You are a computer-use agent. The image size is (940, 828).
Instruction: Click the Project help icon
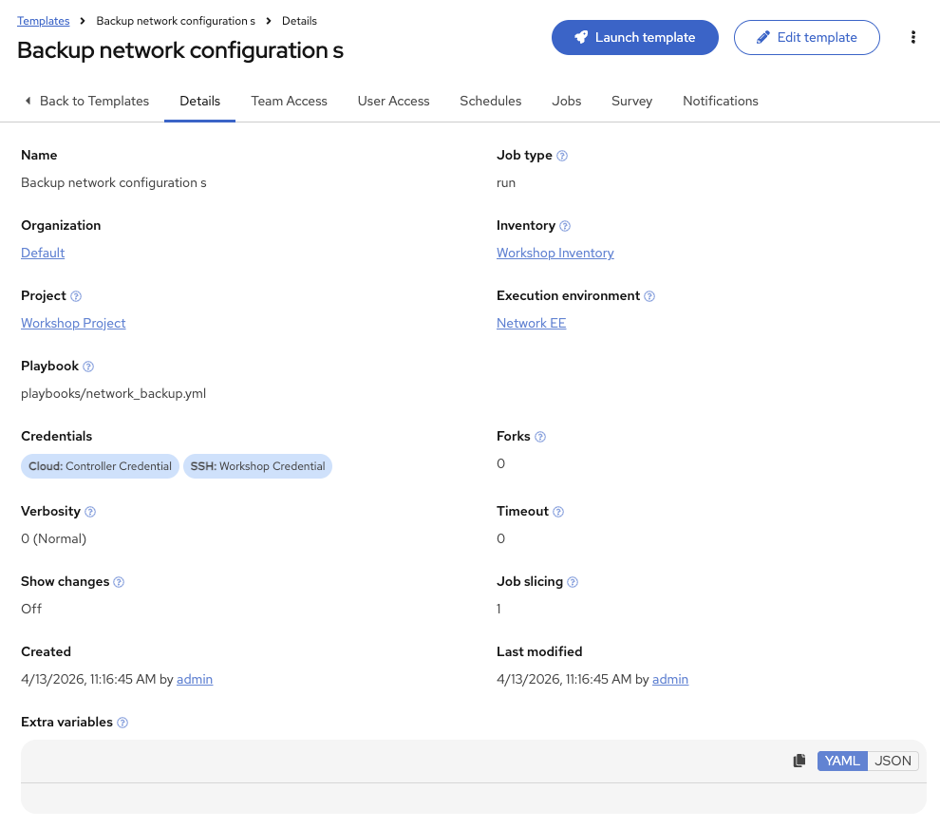[76, 296]
